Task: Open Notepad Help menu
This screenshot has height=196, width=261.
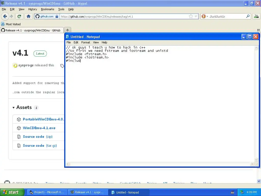Action: click(x=104, y=42)
